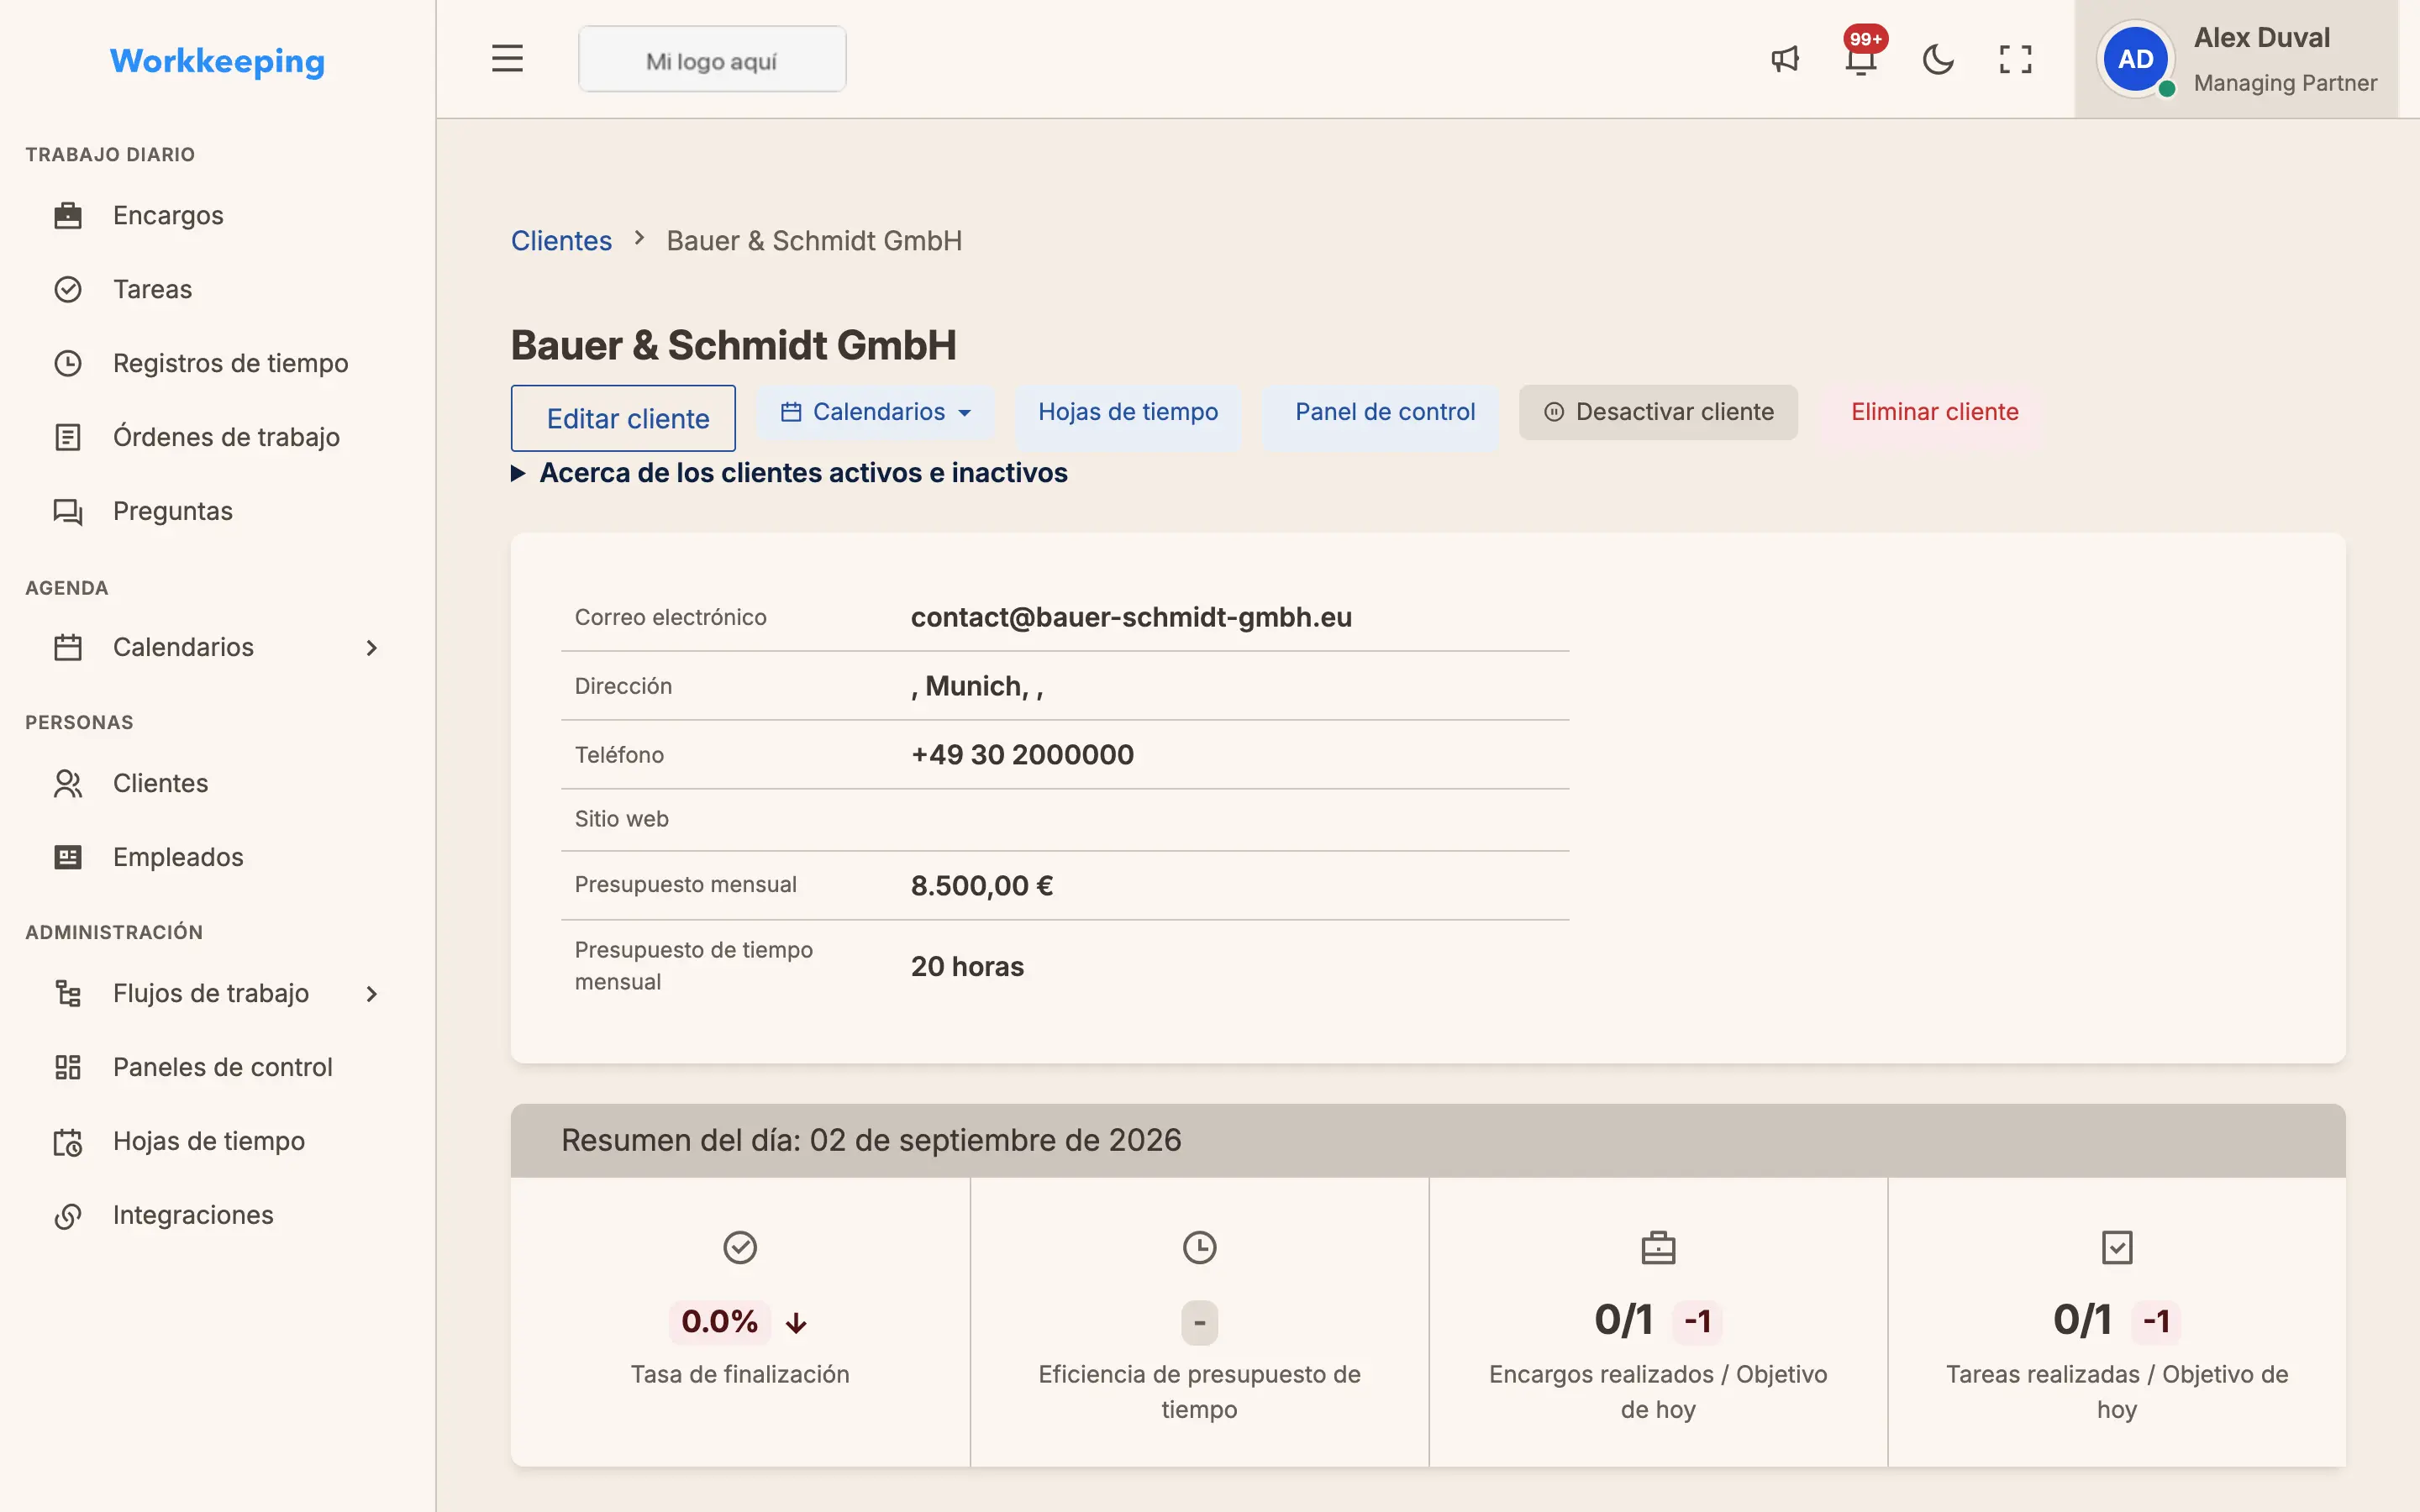
Task: Click the Tasa de finalización checkmark icon
Action: click(x=740, y=1248)
